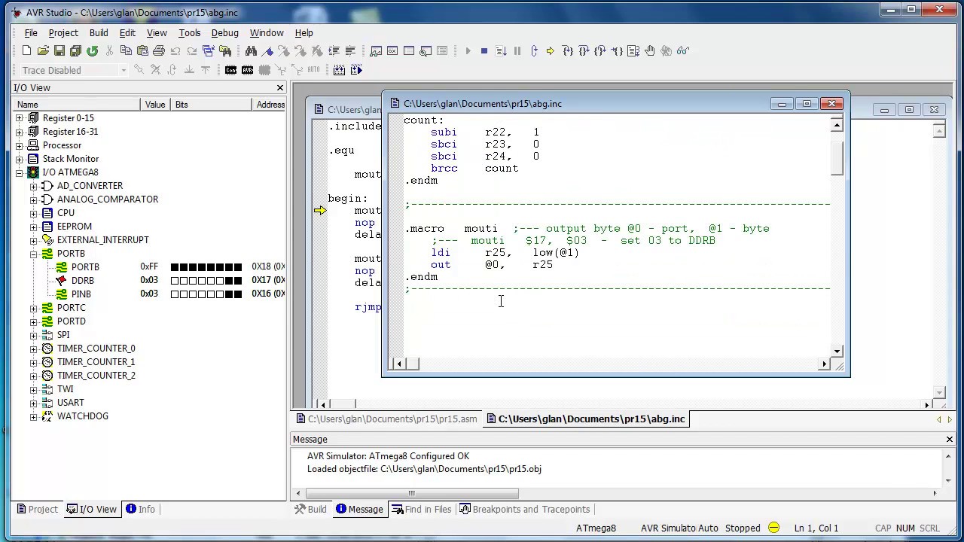Switch to the Project panel tab
964x542 pixels.
point(36,510)
